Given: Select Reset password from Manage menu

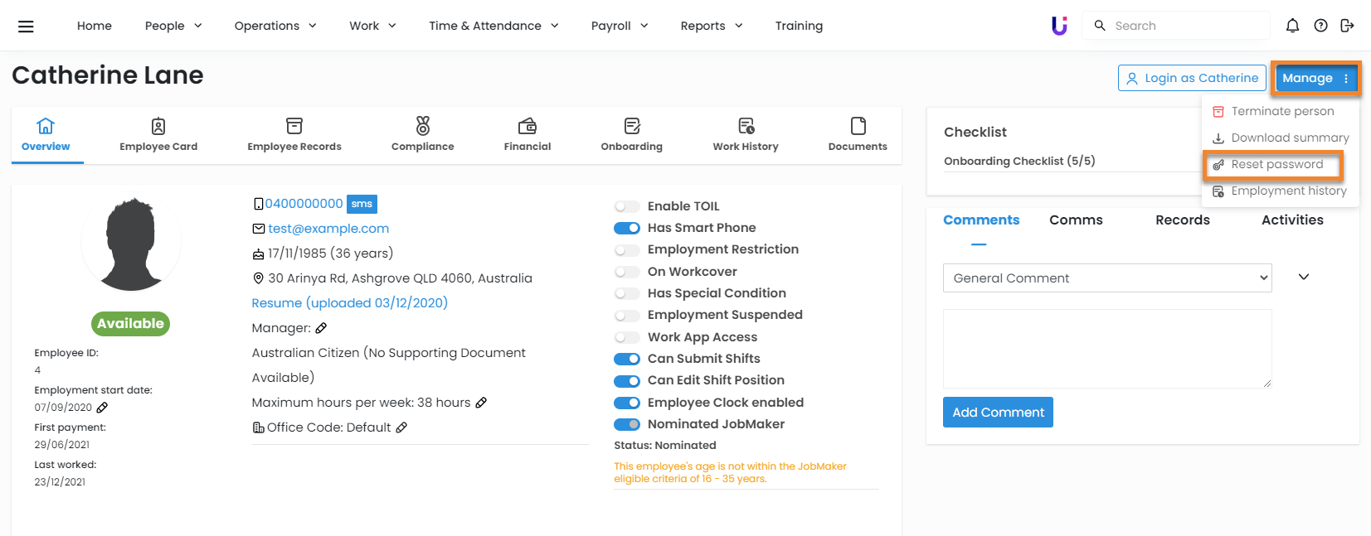Looking at the screenshot, I should (1276, 165).
